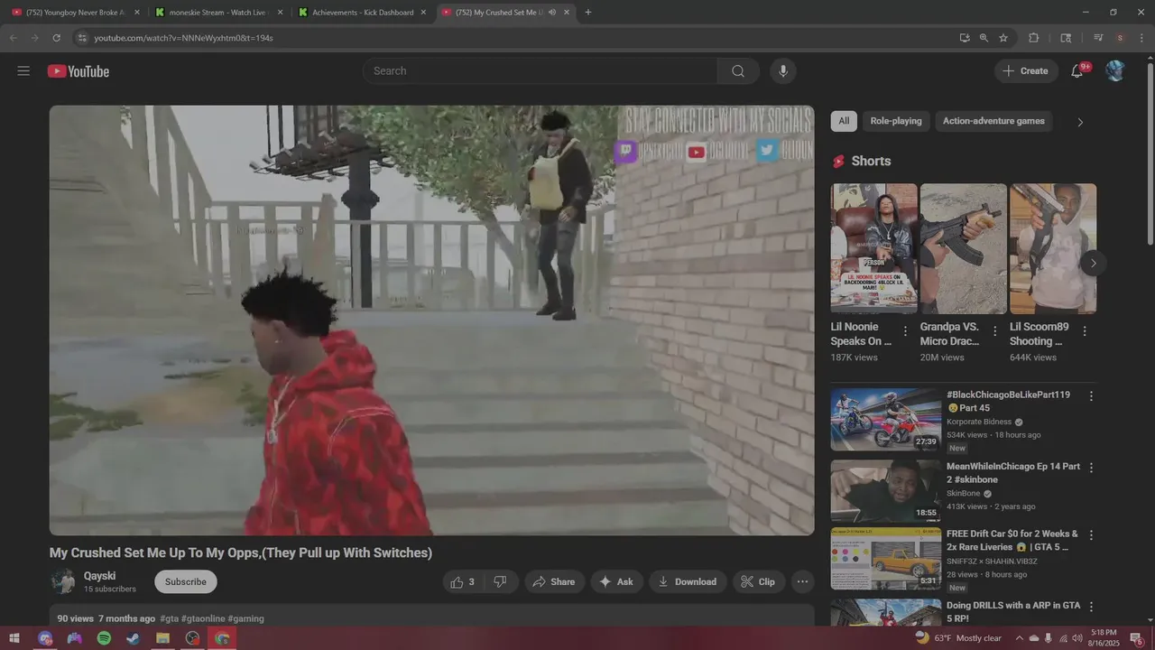Open Lil Noonie Speaks On short thumbnail
This screenshot has width=1155, height=650.
(x=873, y=248)
